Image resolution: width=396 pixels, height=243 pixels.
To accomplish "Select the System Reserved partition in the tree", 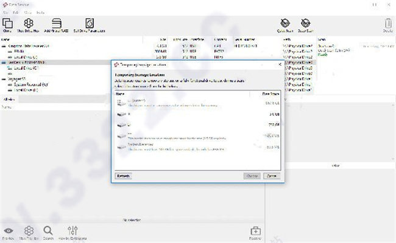I will pyautogui.click(x=31, y=84).
